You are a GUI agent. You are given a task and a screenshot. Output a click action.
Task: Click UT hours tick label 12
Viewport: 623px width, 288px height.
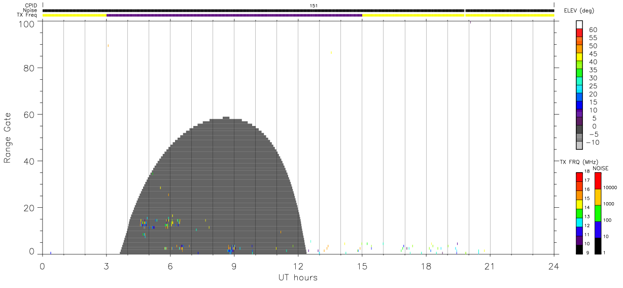click(298, 265)
